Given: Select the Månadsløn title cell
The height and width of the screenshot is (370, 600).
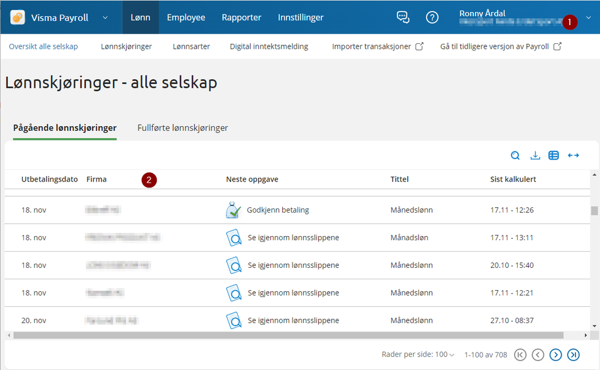Looking at the screenshot, I should pos(409,238).
